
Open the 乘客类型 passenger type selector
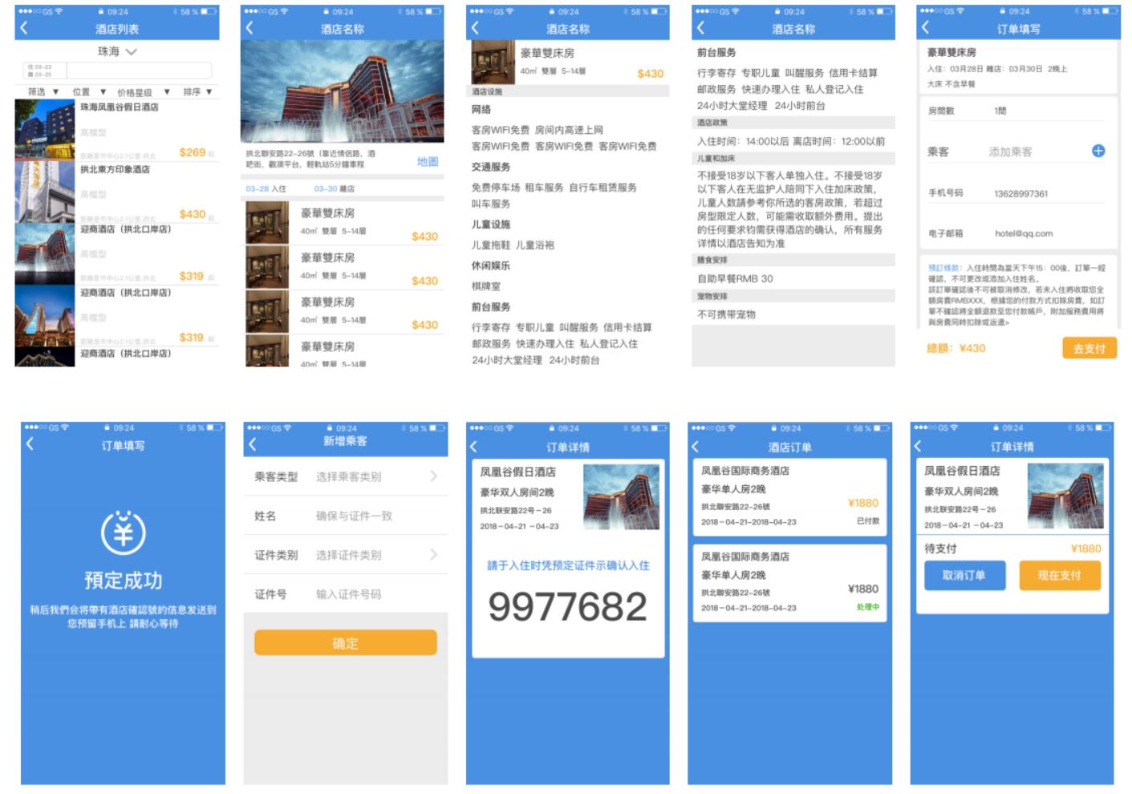pos(345,476)
